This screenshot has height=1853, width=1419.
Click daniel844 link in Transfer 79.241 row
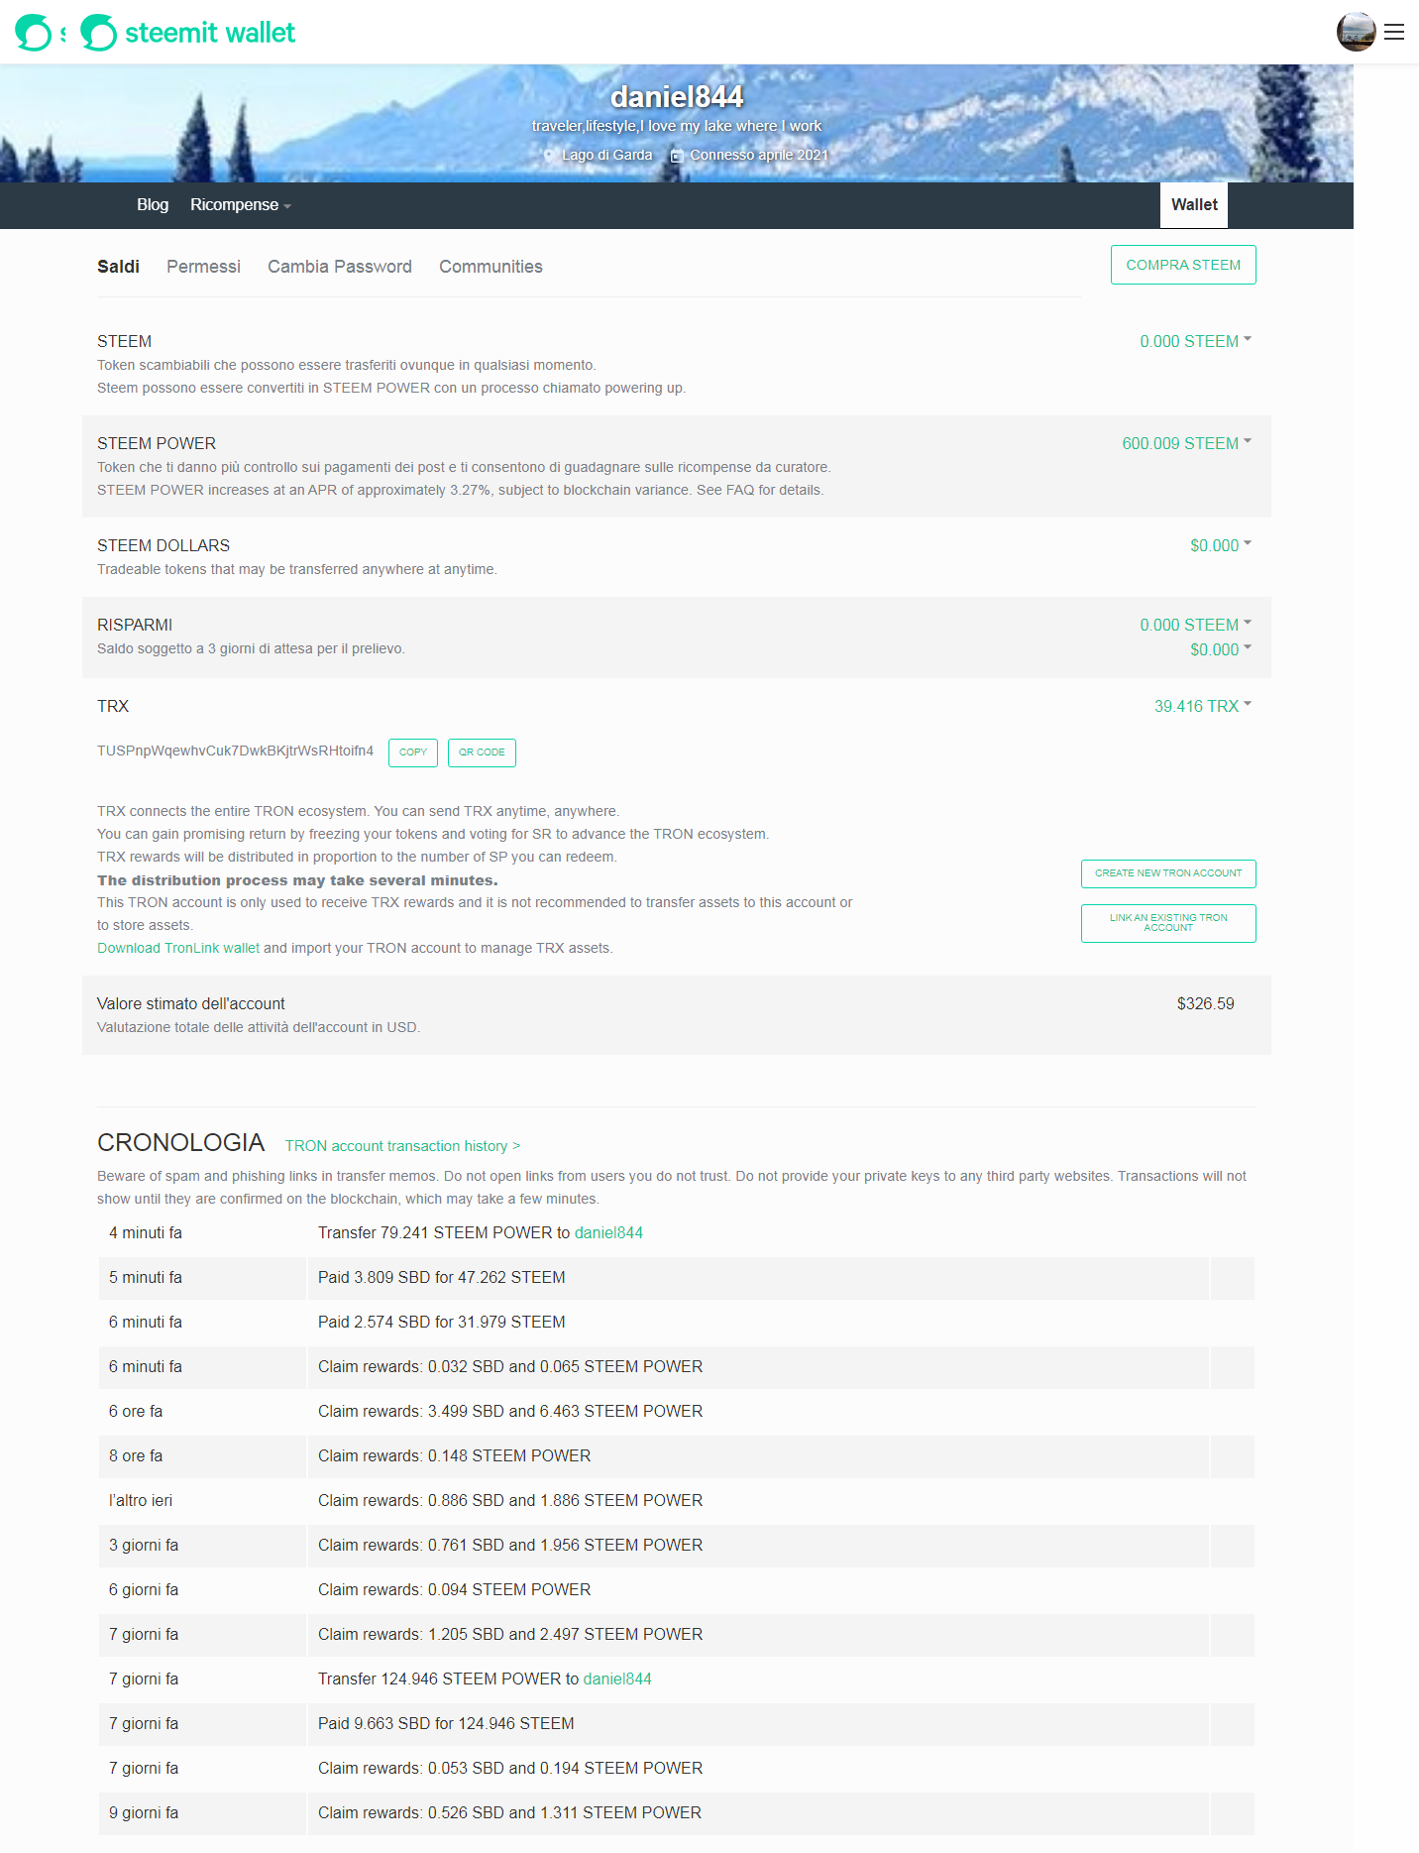click(608, 1232)
